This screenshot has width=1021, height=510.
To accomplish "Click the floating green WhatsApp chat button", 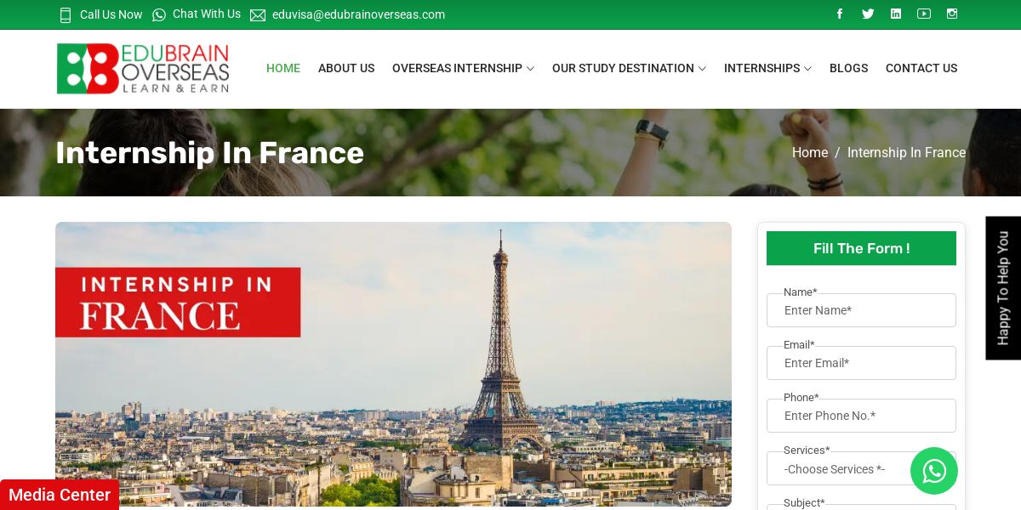I will (x=934, y=471).
